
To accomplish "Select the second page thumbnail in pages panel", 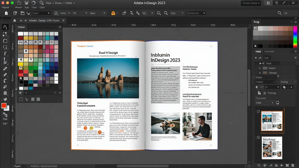I will [x=272, y=148].
